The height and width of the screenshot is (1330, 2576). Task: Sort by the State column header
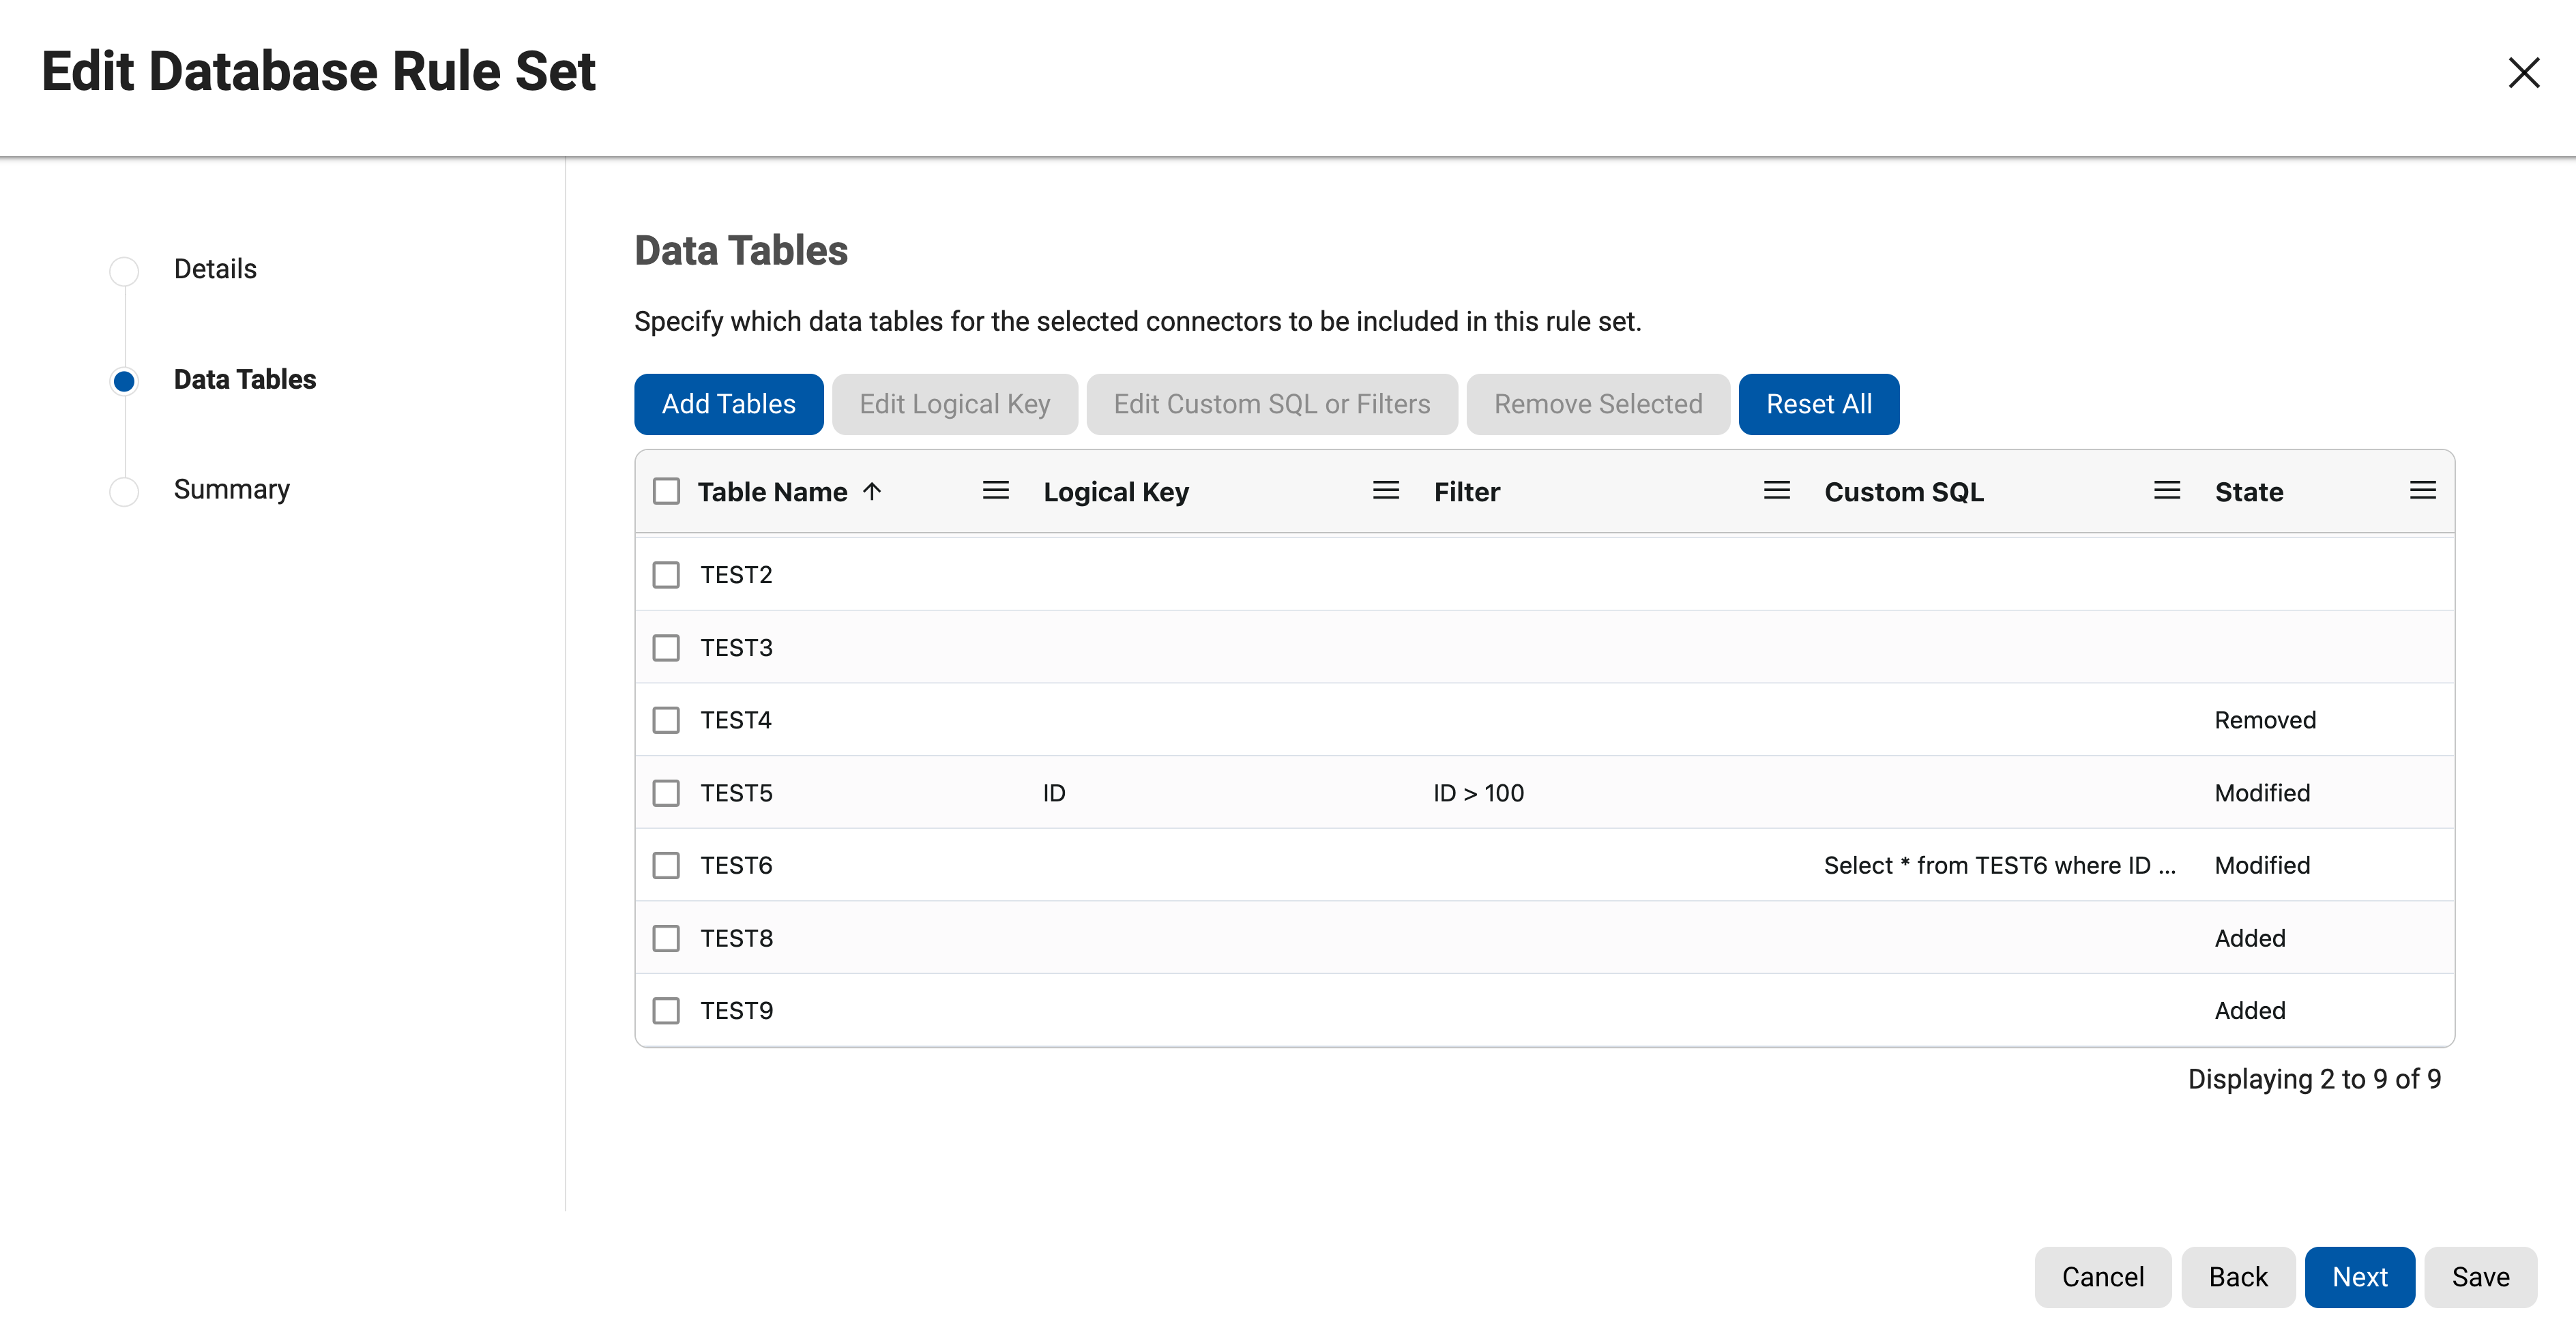[2248, 492]
